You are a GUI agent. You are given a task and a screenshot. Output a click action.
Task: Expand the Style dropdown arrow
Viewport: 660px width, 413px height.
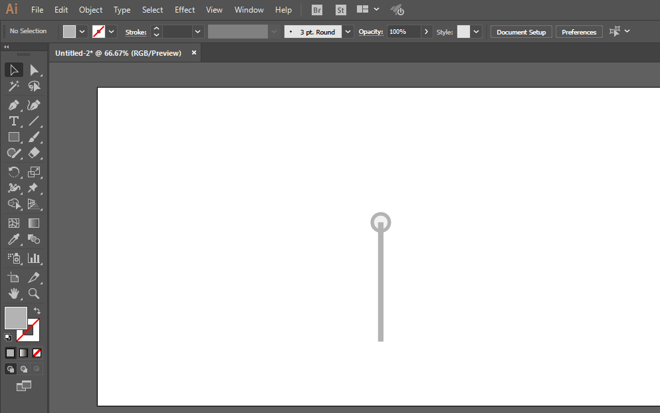pos(477,32)
